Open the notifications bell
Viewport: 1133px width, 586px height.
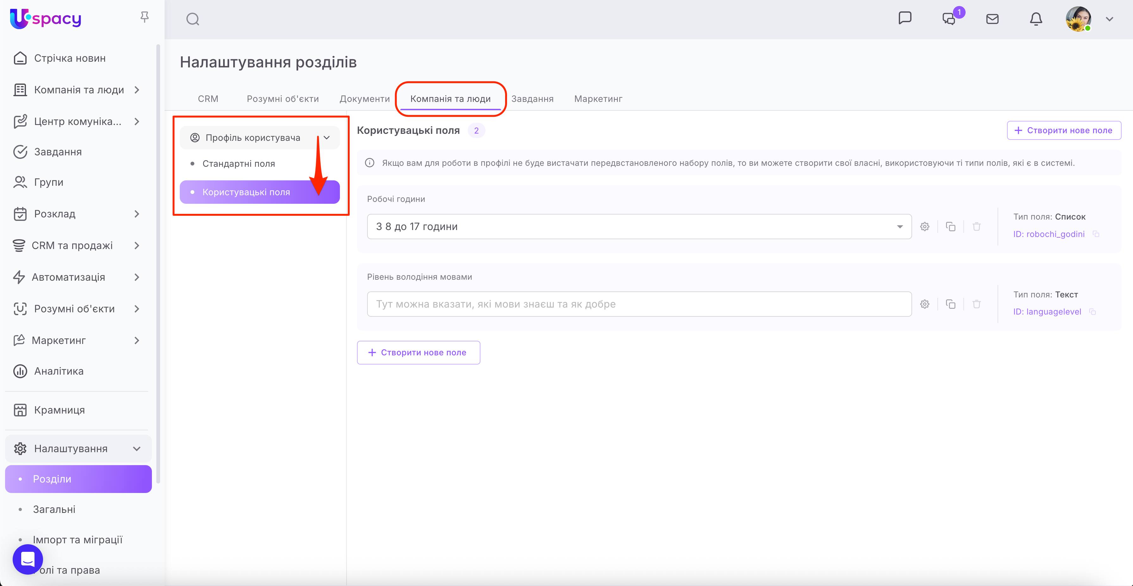tap(1036, 19)
